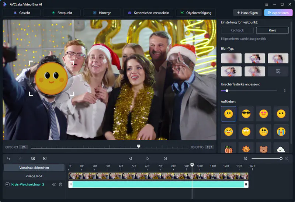
Task: Click the smiley sticker on video preview
Action: 51,79
